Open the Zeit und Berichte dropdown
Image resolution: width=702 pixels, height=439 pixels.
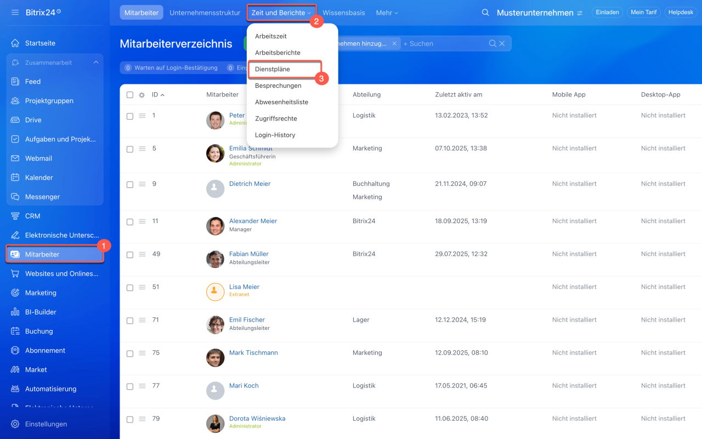click(x=281, y=13)
